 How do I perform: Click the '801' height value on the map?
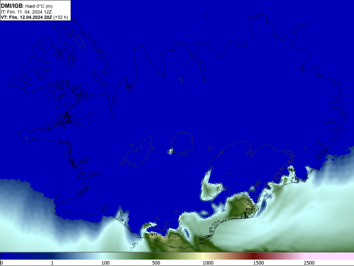pos(249,209)
